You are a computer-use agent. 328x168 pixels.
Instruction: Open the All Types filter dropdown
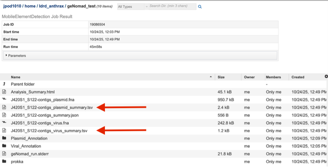click(130, 7)
